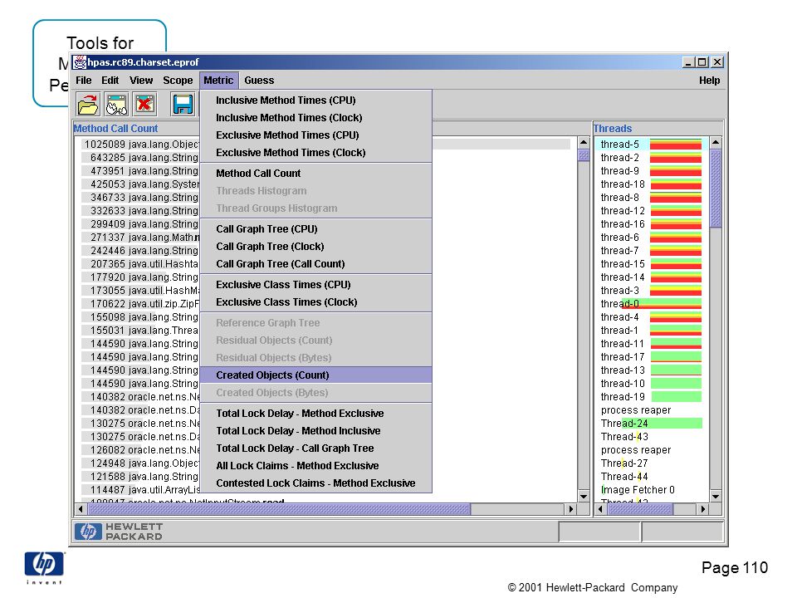Choose Exclusive Method Times (Clock)
The width and height of the screenshot is (797, 598).
[x=315, y=153]
